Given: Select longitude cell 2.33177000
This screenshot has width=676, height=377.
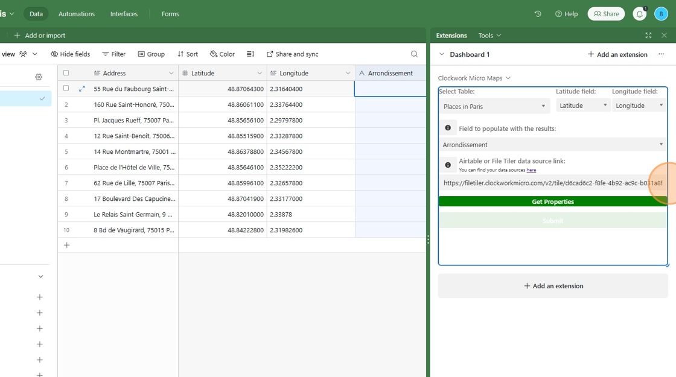Looking at the screenshot, I should [311, 198].
